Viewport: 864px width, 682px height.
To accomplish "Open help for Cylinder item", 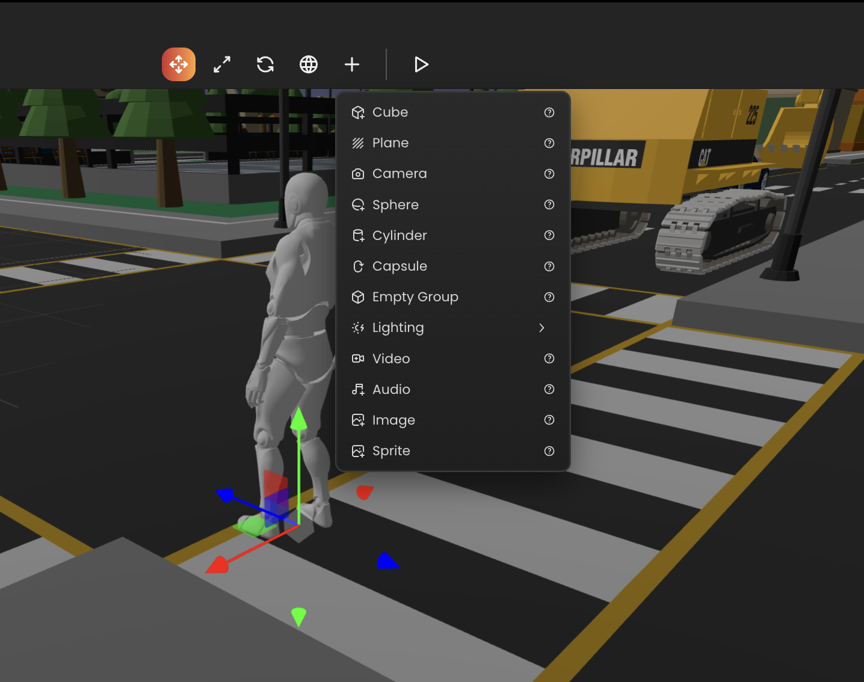I will [x=549, y=235].
